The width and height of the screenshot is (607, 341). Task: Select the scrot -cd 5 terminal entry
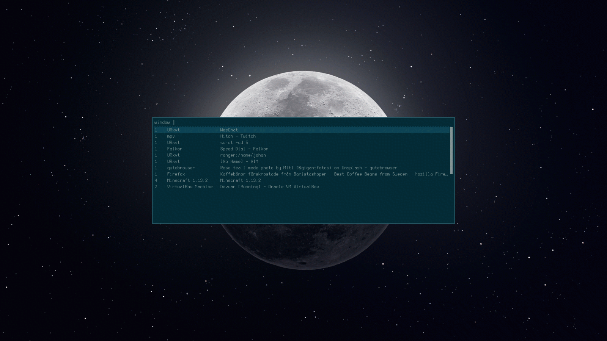click(x=234, y=143)
